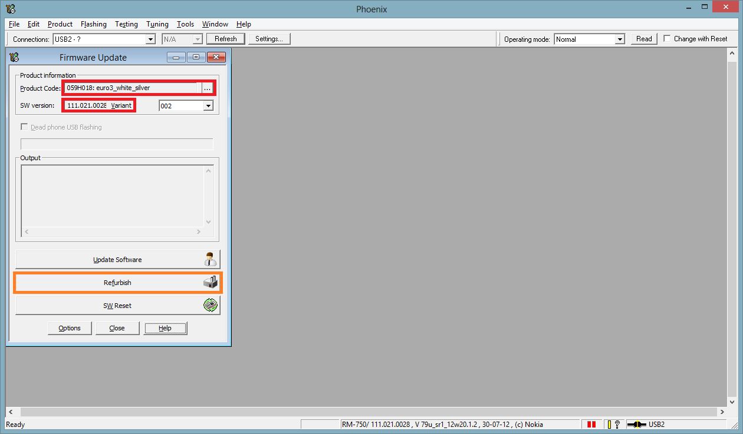Screen dimensions: 743x434
Task: Click the main window horizontal scrollbar right arrow
Action: [722, 412]
